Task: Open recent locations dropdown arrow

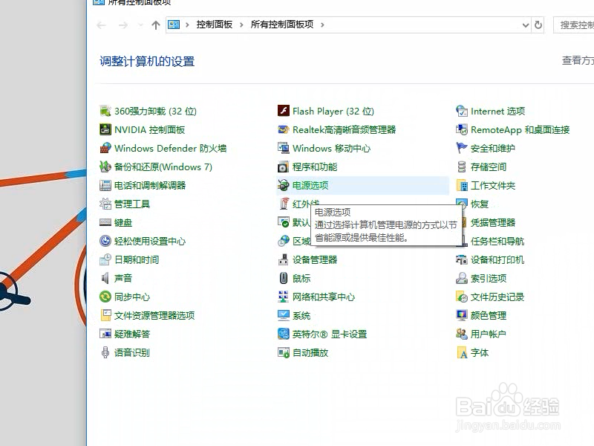Action: (x=140, y=25)
